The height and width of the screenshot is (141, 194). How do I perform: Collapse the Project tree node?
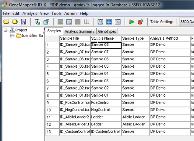tap(5, 30)
